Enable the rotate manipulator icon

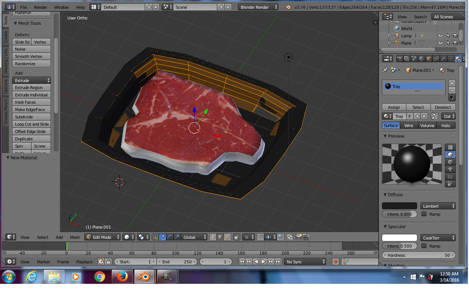click(169, 237)
